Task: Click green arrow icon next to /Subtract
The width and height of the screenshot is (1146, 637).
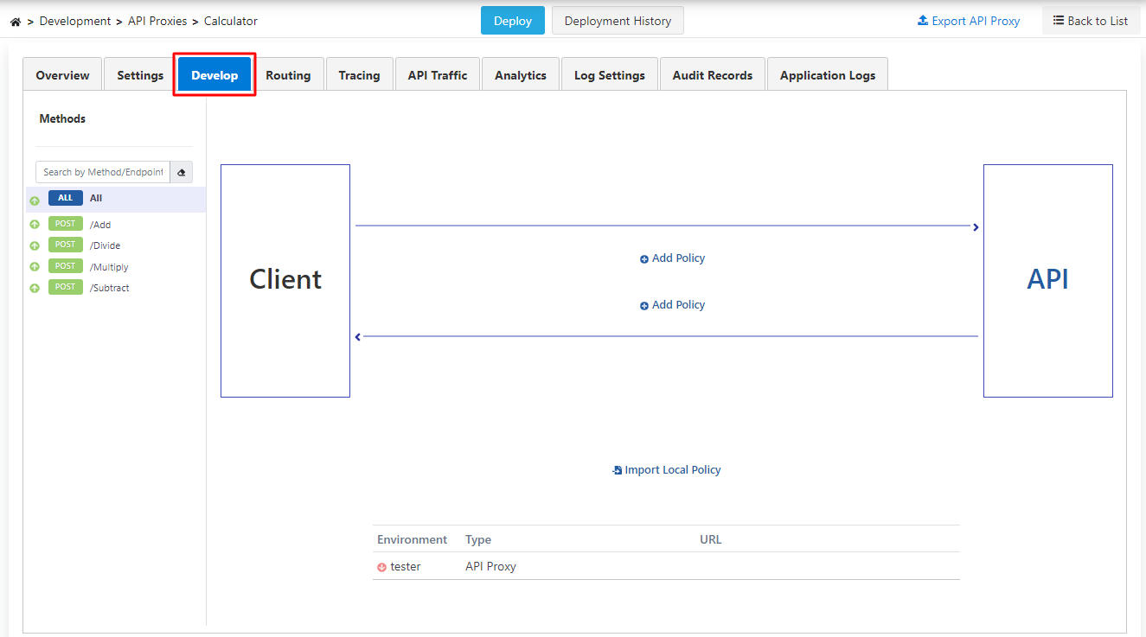Action: [35, 288]
